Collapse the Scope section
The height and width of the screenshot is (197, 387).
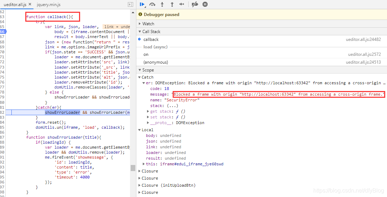tap(140, 70)
